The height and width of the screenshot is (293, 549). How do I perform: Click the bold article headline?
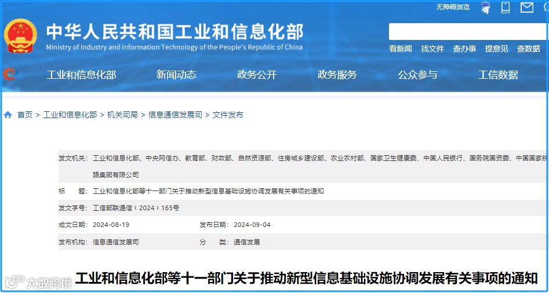click(x=306, y=279)
